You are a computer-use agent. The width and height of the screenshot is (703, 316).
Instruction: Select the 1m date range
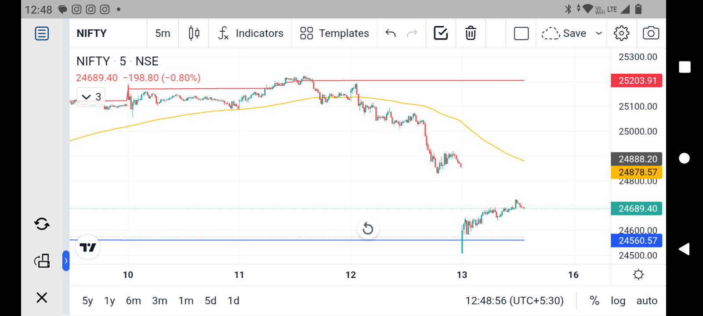click(186, 301)
